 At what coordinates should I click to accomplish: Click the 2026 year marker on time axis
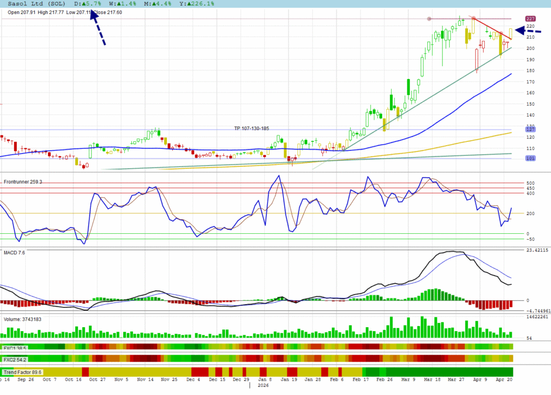(263, 385)
